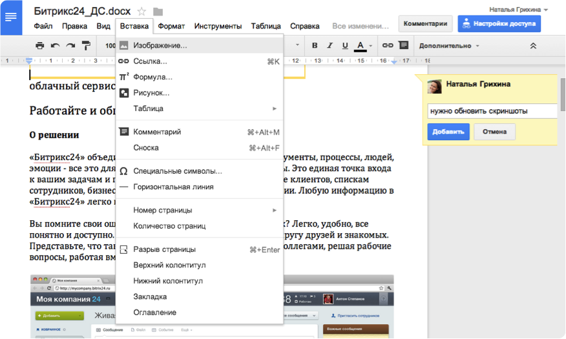Choose Нижний колонтитул menu item

coord(200,281)
